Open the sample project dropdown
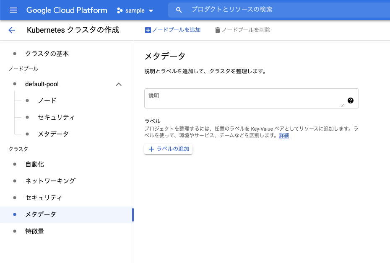This screenshot has width=390, height=263. coord(151,10)
